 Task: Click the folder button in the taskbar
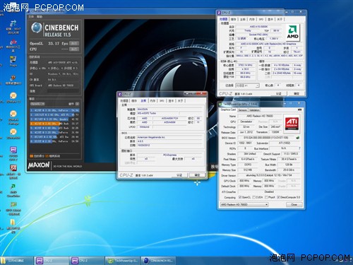16,261
